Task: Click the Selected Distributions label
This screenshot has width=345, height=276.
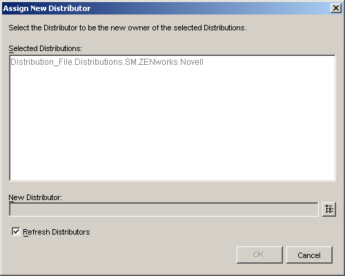Action: (x=45, y=48)
